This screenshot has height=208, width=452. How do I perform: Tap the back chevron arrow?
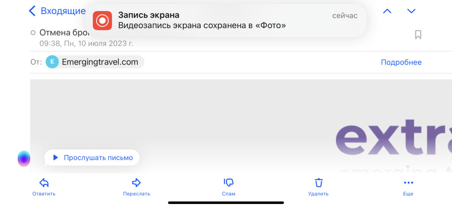(32, 11)
